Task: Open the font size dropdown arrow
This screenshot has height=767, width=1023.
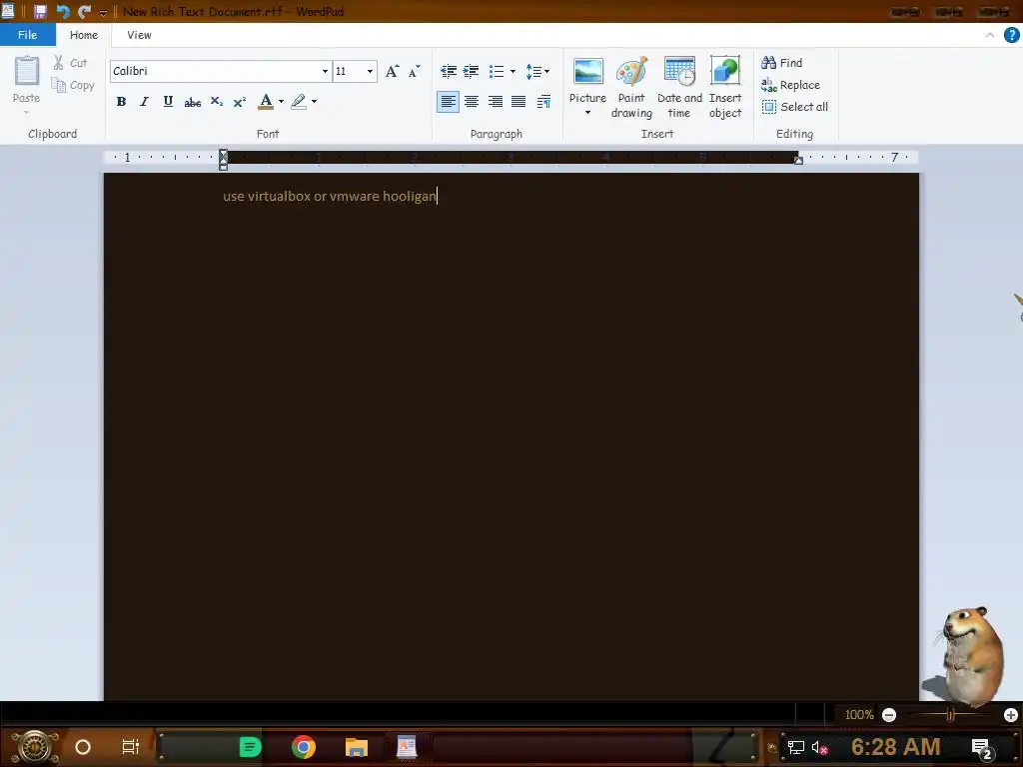Action: 370,71
